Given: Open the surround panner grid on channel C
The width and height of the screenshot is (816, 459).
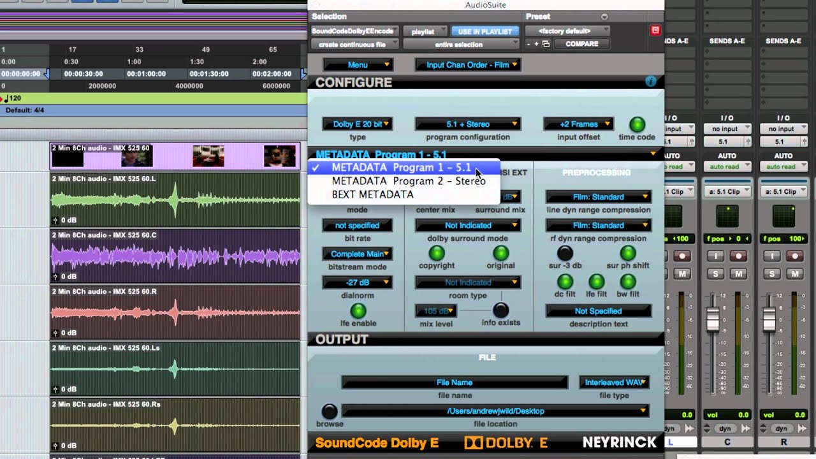Looking at the screenshot, I should [727, 216].
